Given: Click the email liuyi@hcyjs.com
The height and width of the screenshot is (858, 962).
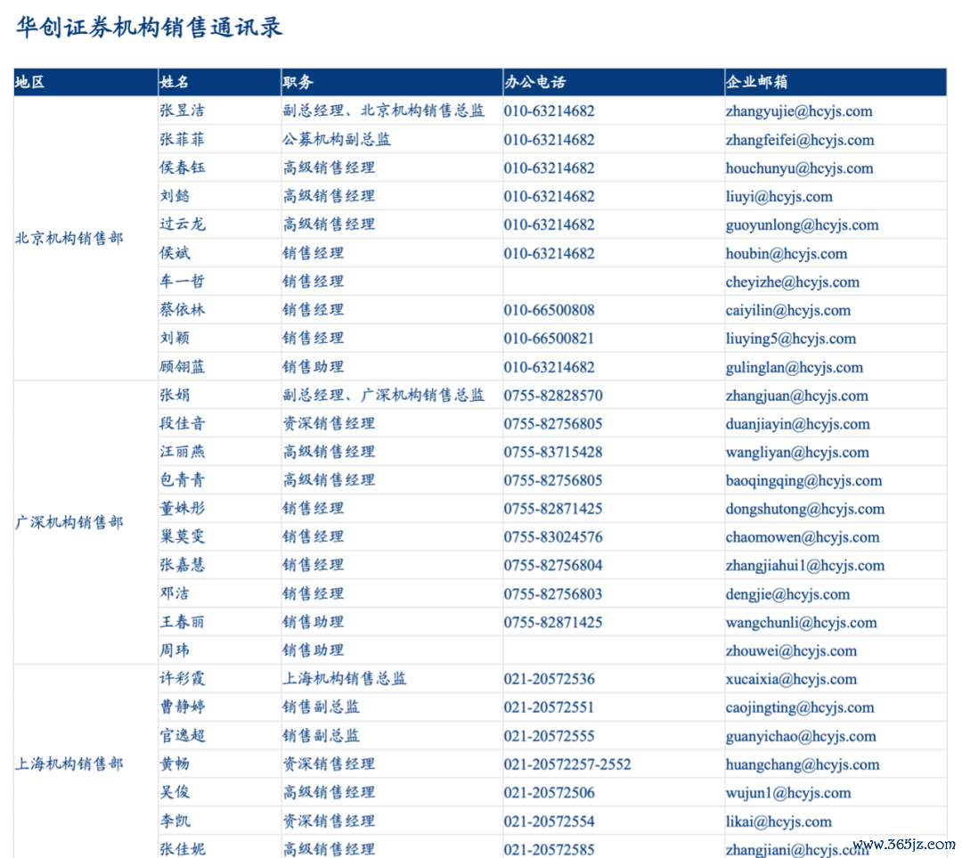Looking at the screenshot, I should tap(779, 197).
